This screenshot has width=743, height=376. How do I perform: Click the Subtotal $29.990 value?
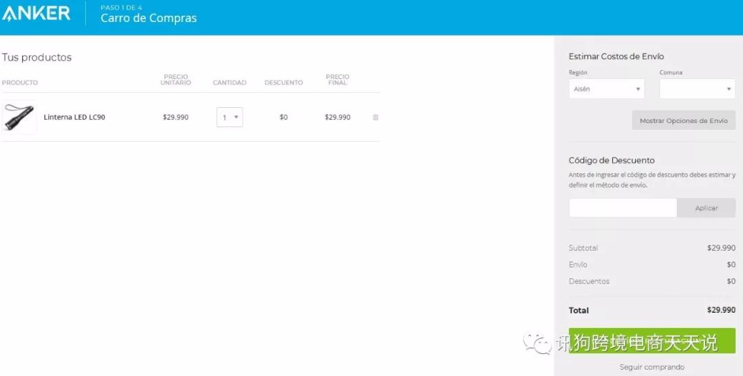pyautogui.click(x=721, y=247)
